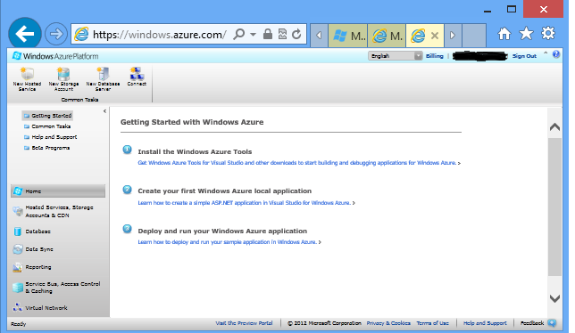This screenshot has width=575, height=333.
Task: Click into the windows.azure.com address field
Action: click(x=160, y=35)
